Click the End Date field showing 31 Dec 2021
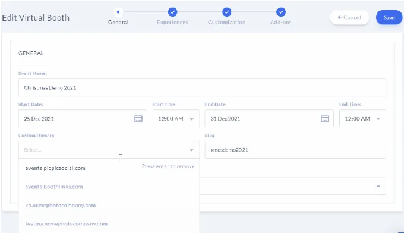 coord(269,119)
